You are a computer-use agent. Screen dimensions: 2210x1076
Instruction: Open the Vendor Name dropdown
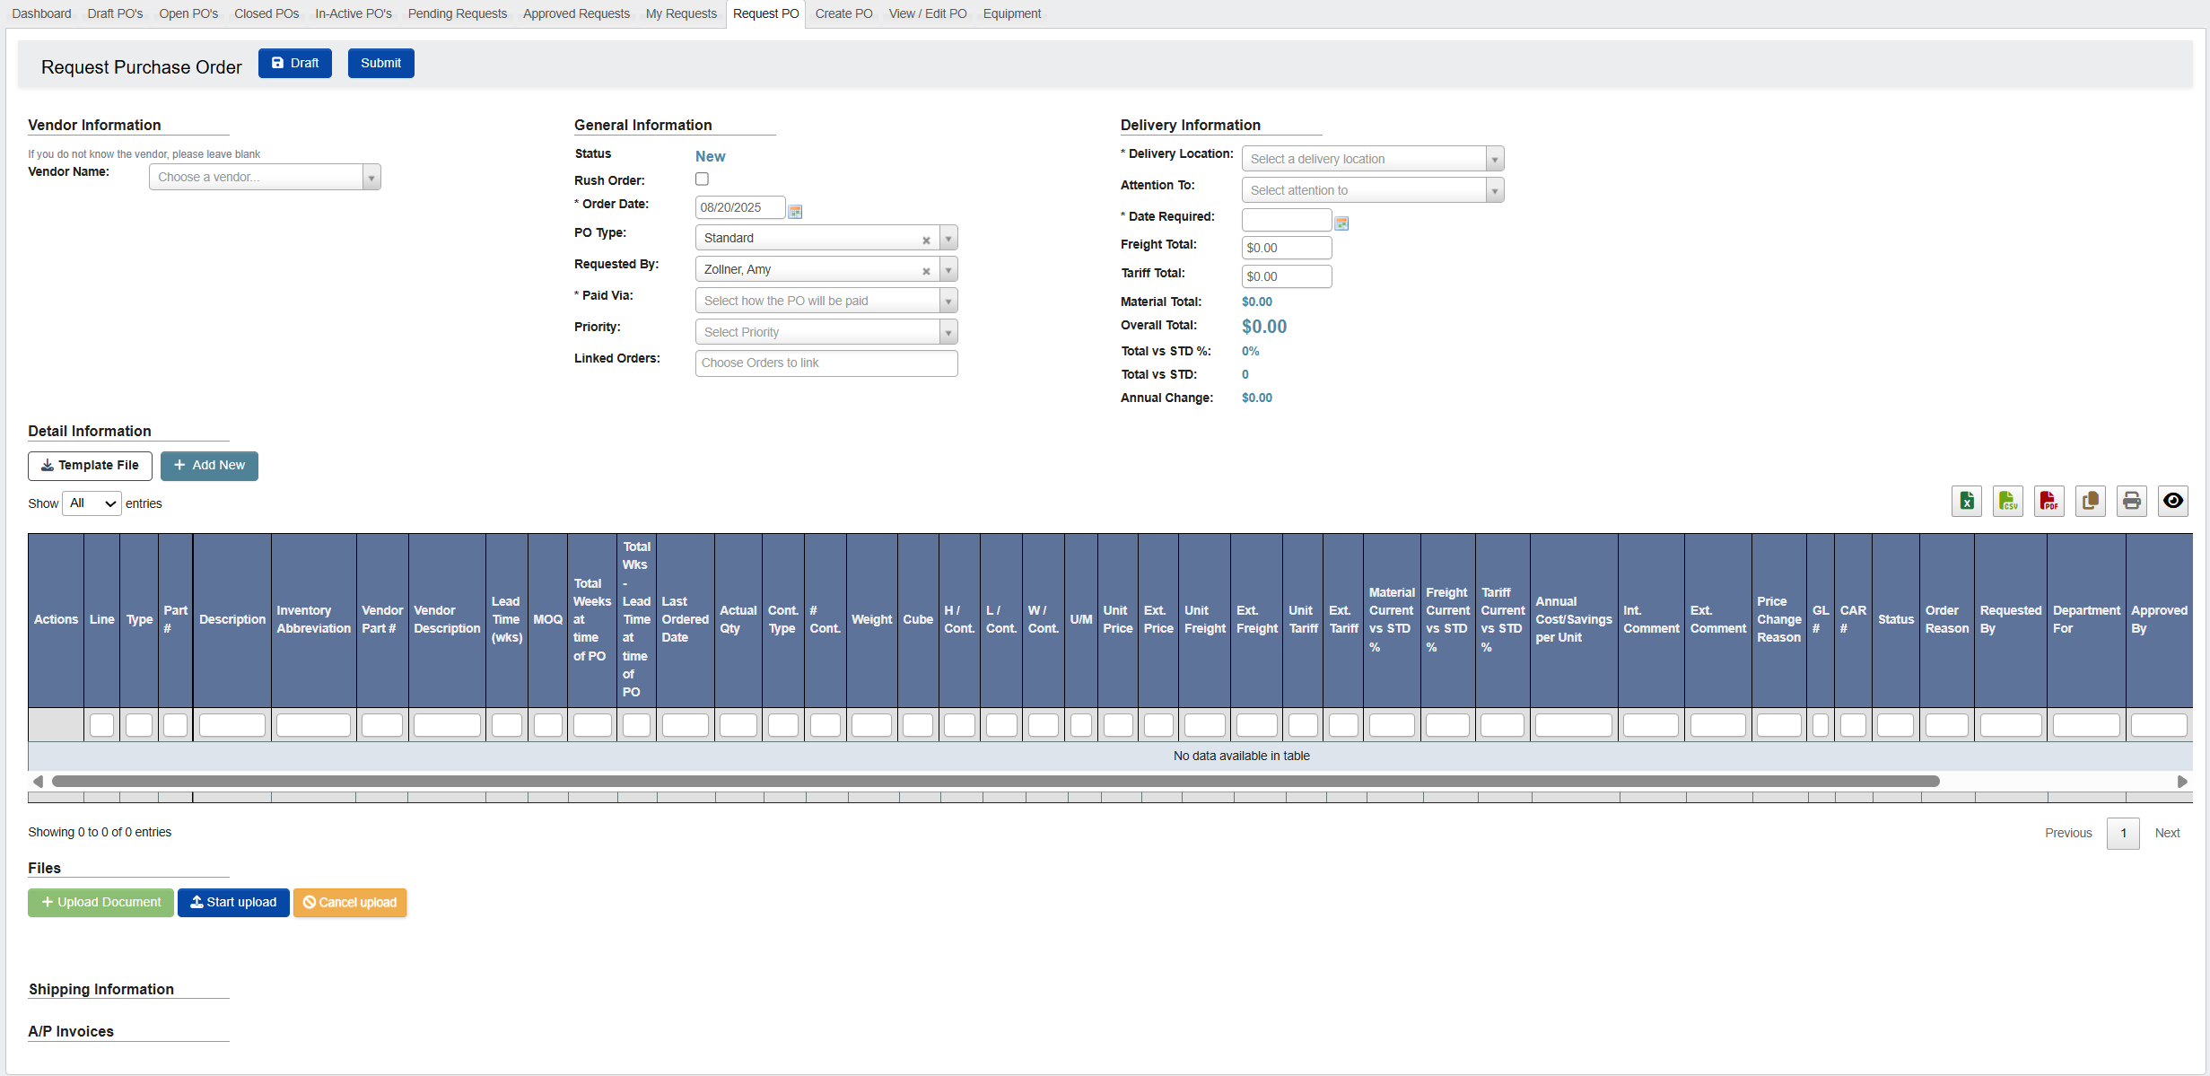coord(265,177)
